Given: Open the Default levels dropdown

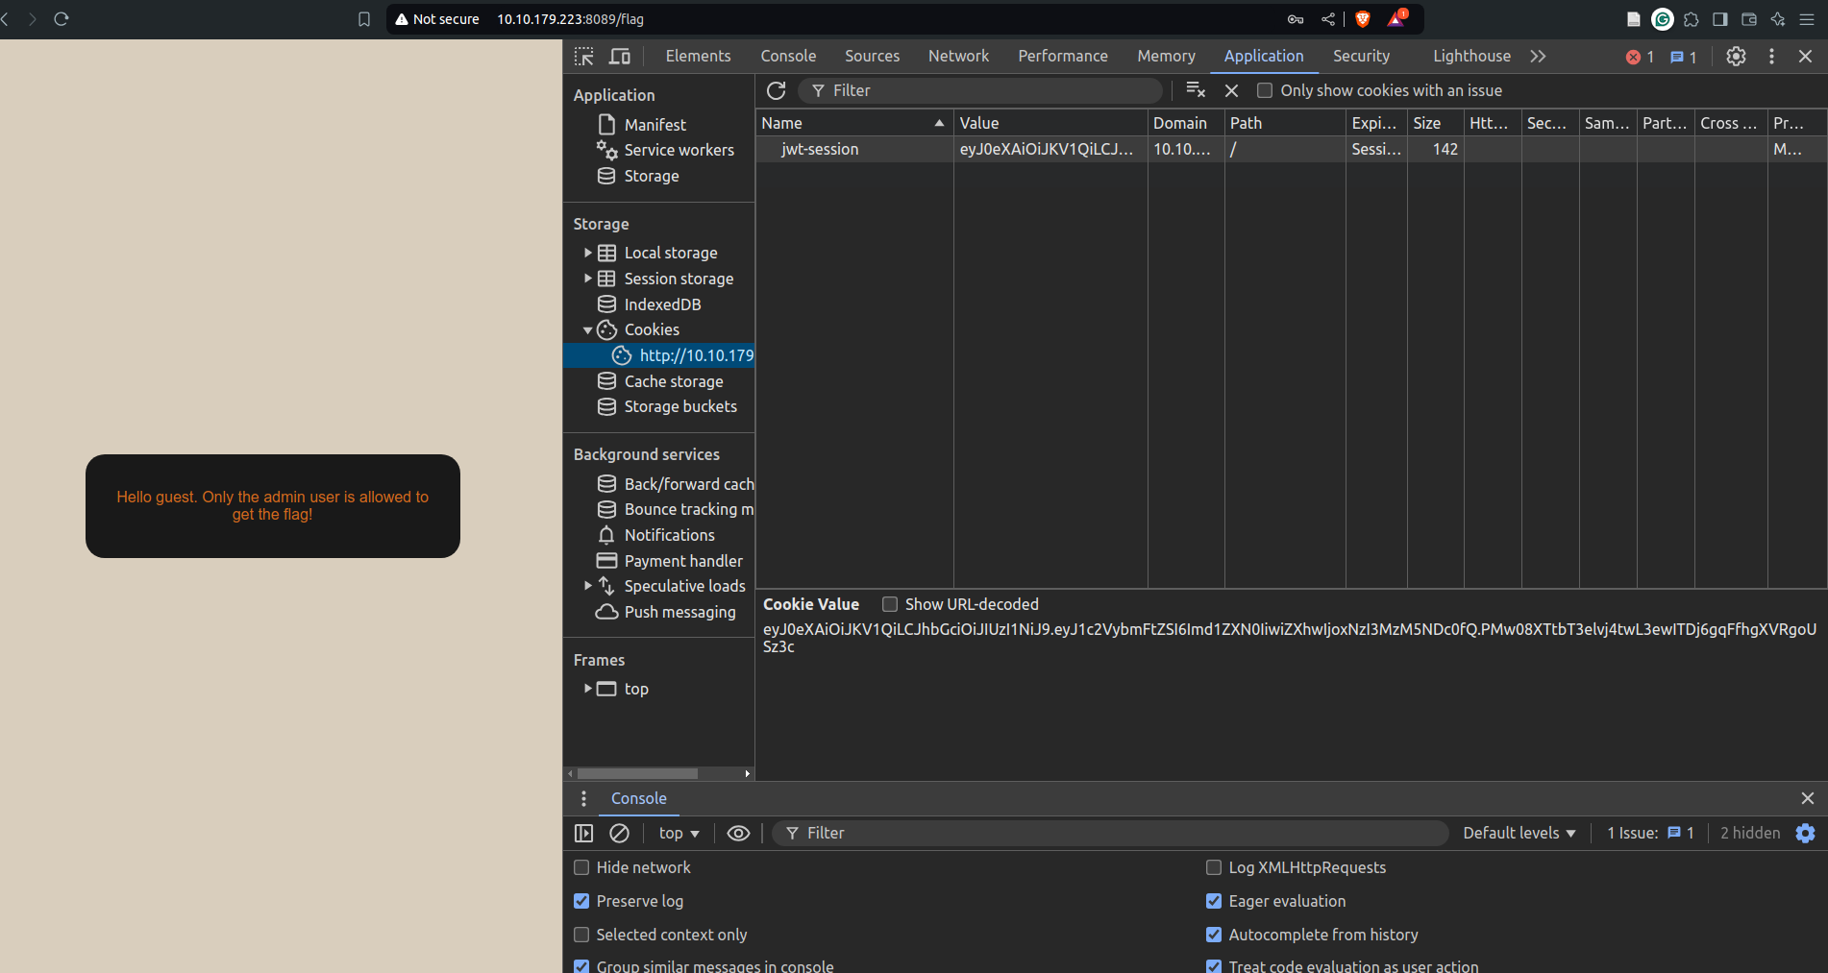Looking at the screenshot, I should point(1519,833).
